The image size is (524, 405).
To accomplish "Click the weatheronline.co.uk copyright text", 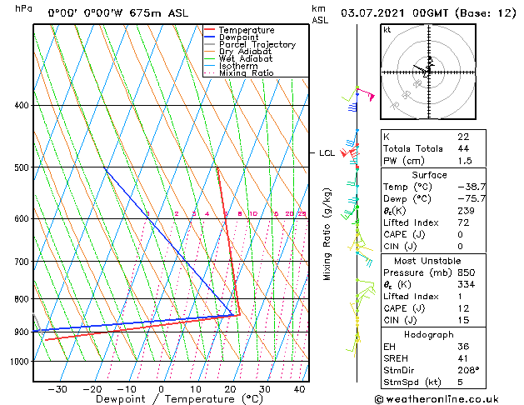I will [x=437, y=399].
